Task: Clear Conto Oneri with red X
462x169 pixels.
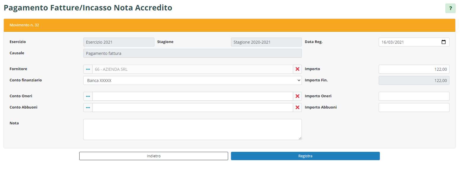Action: (x=297, y=96)
